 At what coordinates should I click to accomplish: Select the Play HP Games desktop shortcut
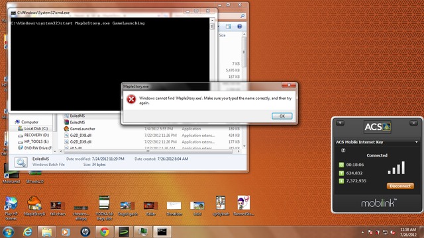[x=11, y=208]
